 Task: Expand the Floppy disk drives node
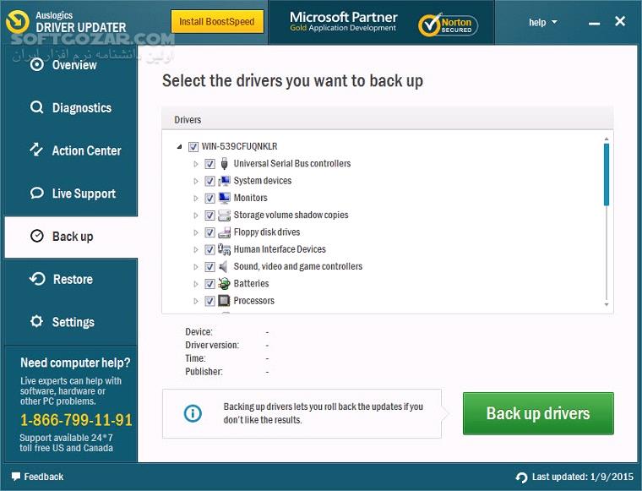click(196, 232)
